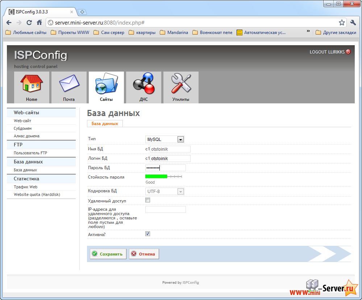Viewport: 362px width, 300px height.
Task: Click the Сохранить button
Action: 108,254
